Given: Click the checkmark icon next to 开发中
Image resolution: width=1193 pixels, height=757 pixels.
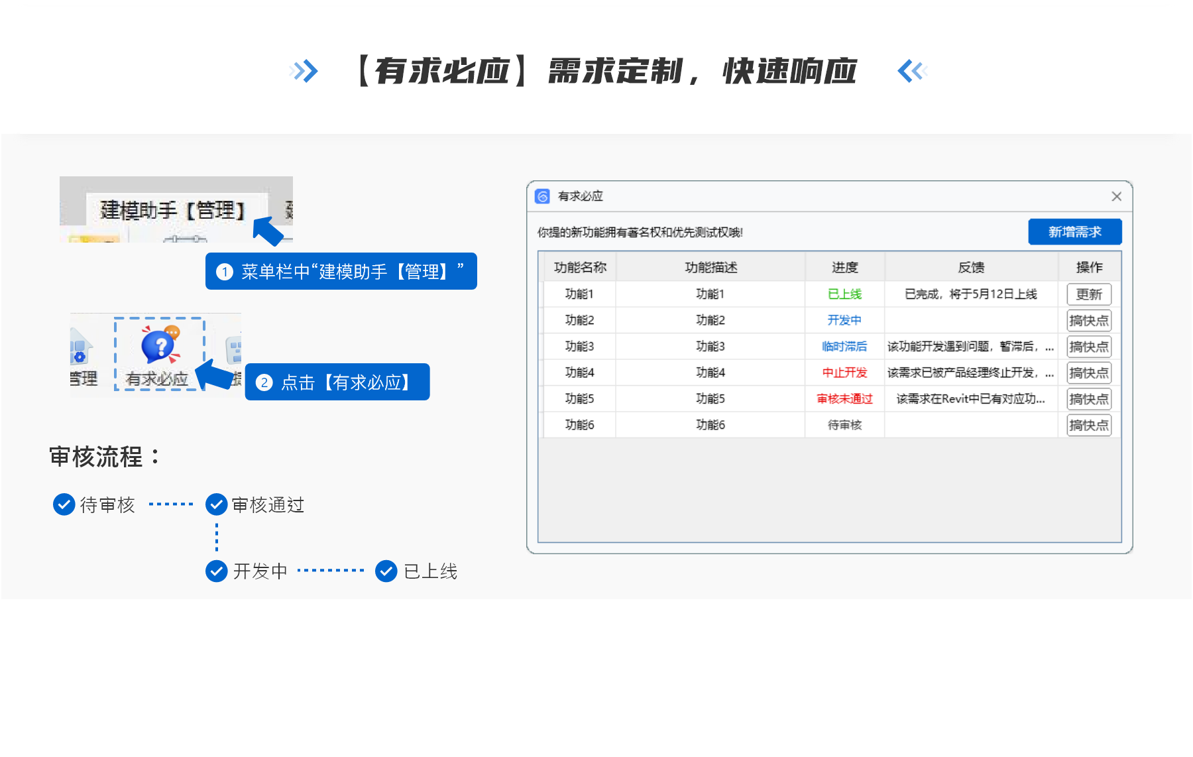Looking at the screenshot, I should tap(217, 571).
